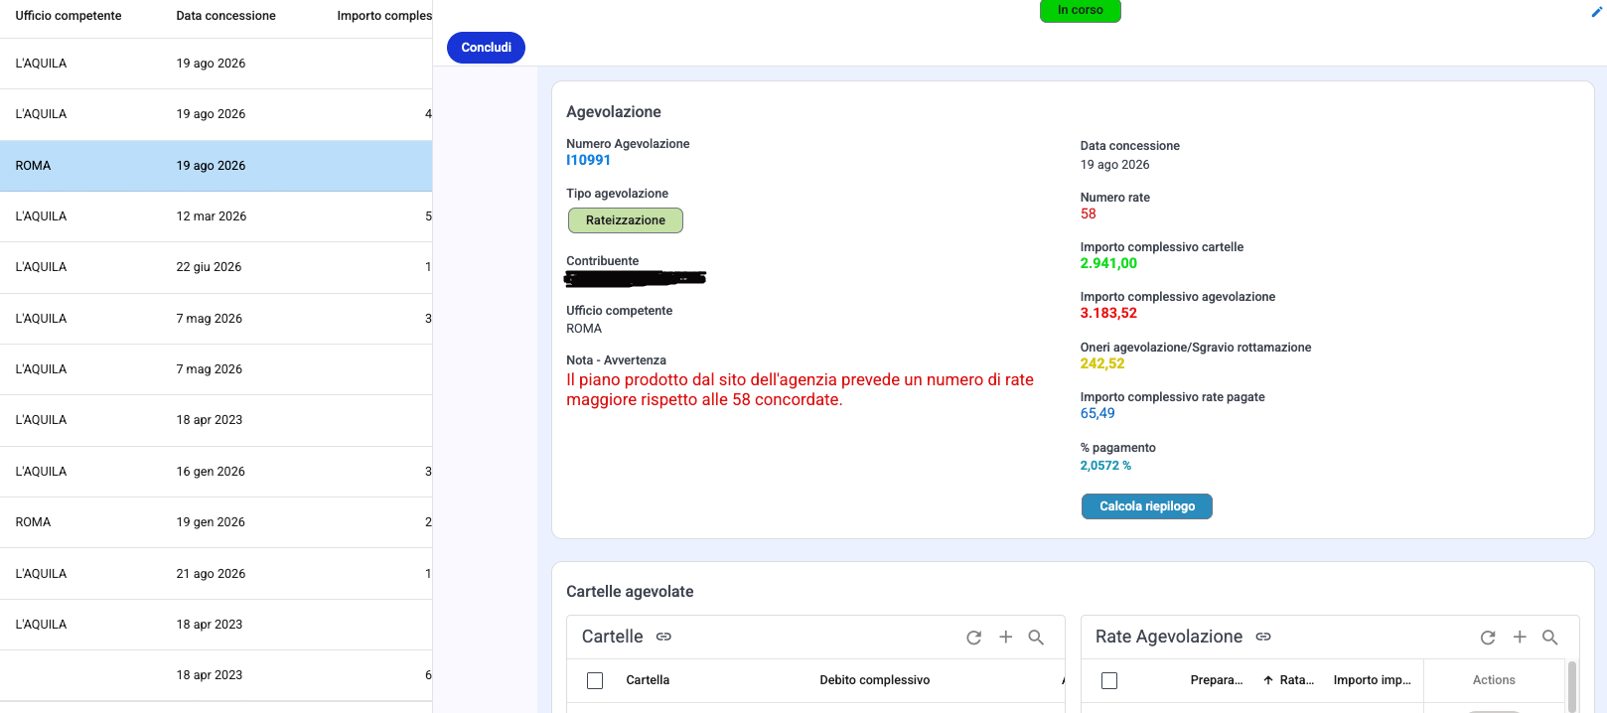Click the Ufficio competente value ROMA in detail
Screen dimensions: 1607x713
tap(584, 329)
